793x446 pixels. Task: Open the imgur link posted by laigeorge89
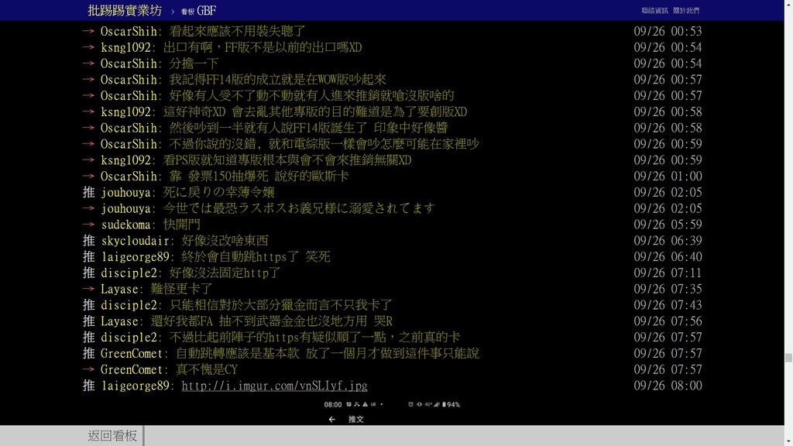275,386
